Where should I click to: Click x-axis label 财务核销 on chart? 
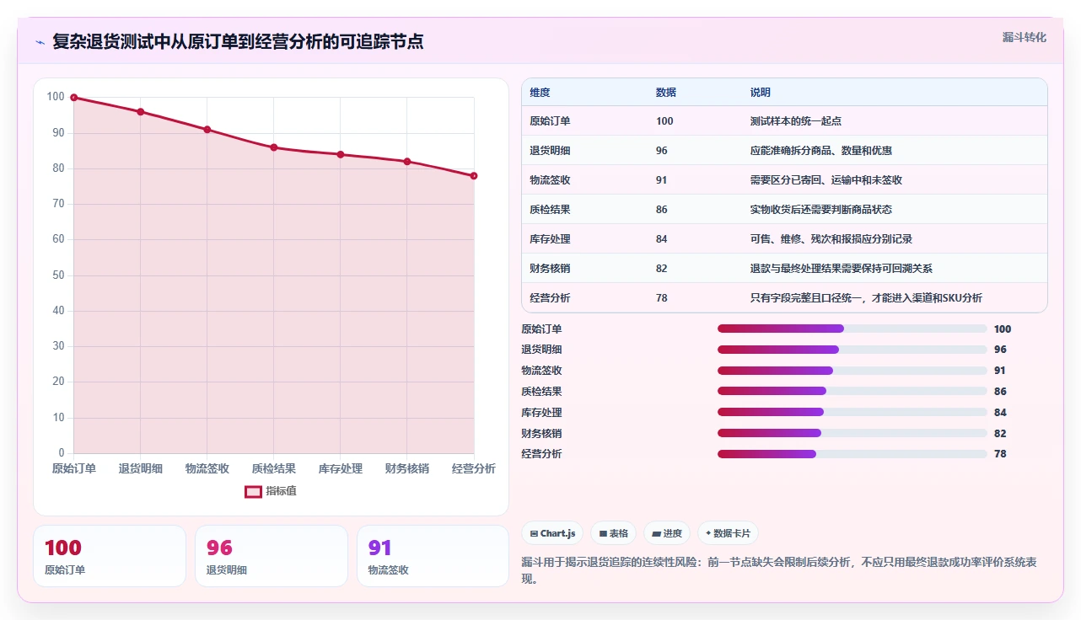[407, 468]
